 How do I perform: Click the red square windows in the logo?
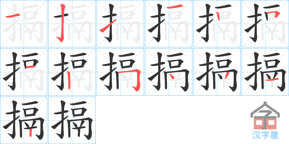click(x=265, y=124)
